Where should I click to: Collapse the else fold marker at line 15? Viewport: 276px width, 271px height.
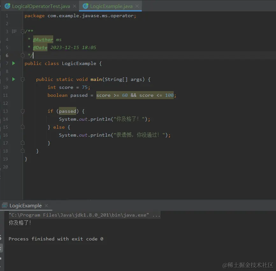23,127
